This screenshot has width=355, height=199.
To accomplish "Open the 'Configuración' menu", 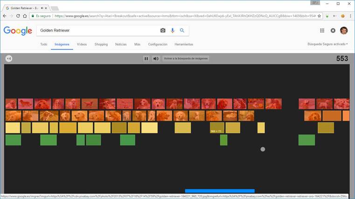I will tap(158, 44).
